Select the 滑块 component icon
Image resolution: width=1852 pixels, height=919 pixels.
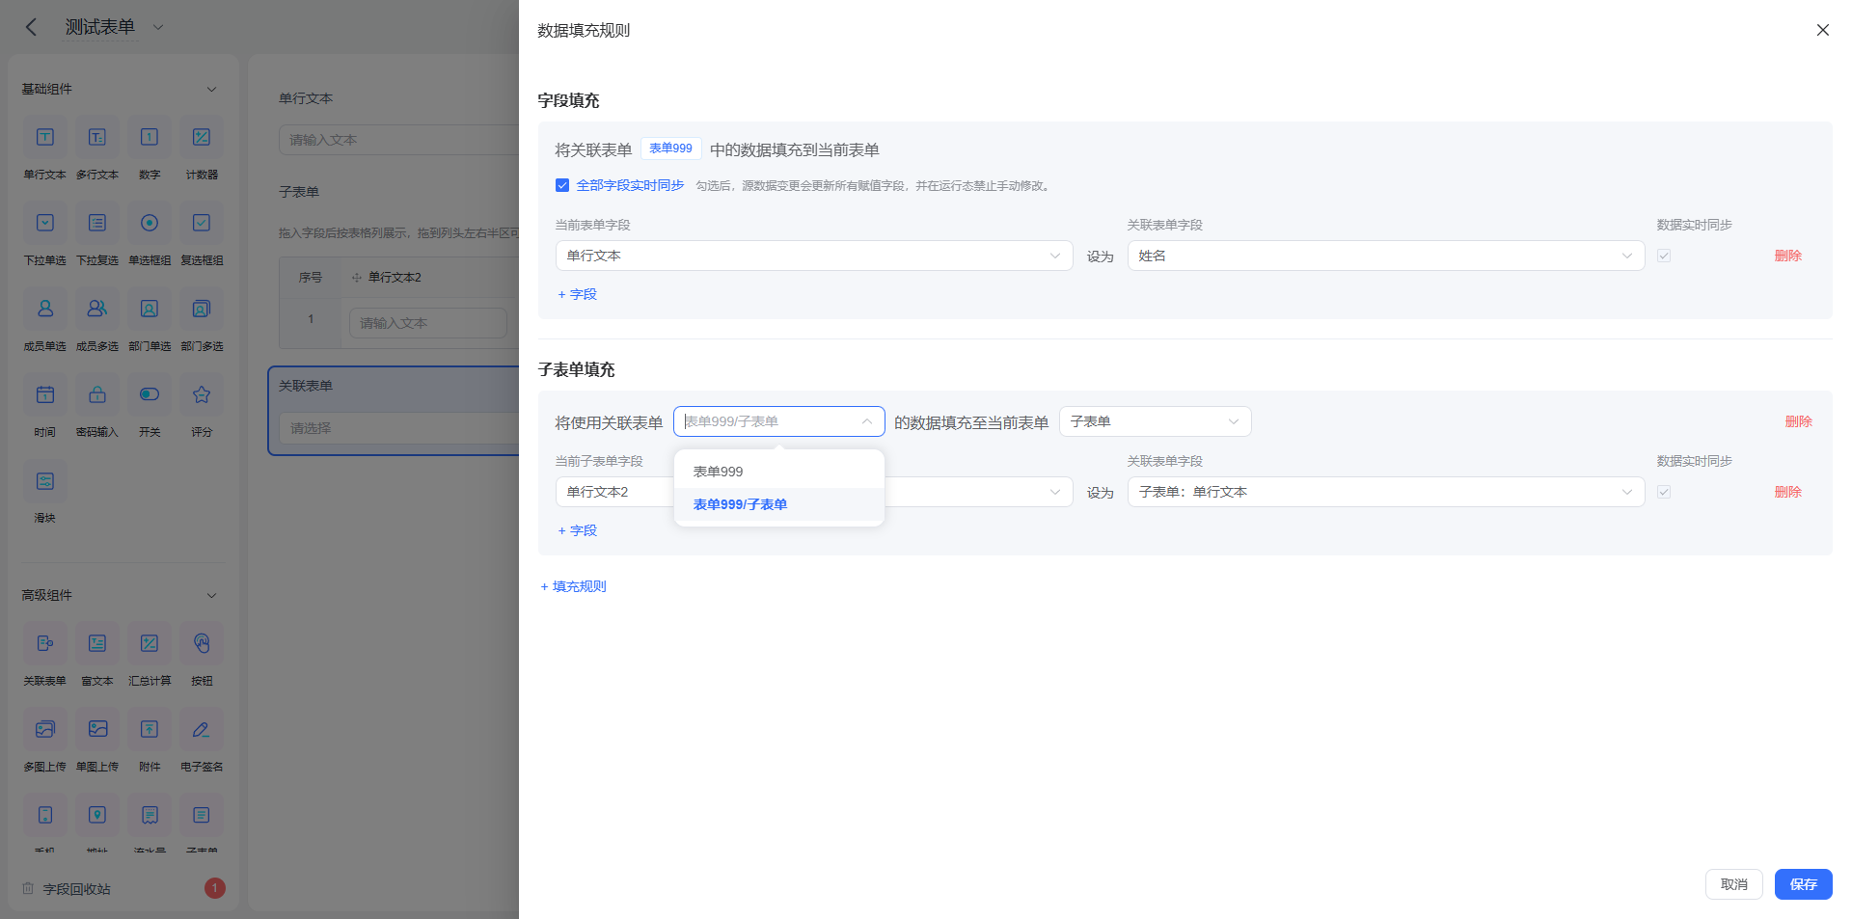[45, 480]
